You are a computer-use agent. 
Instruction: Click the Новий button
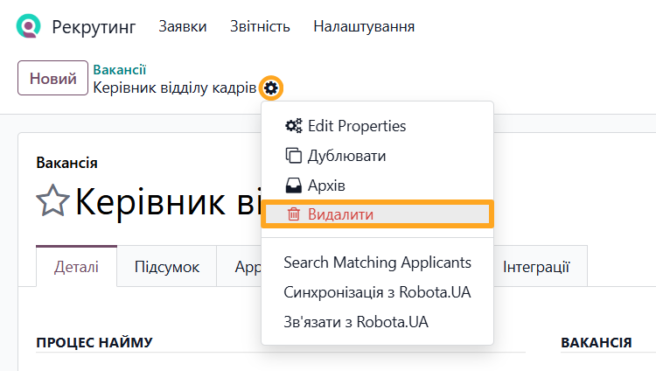(52, 78)
